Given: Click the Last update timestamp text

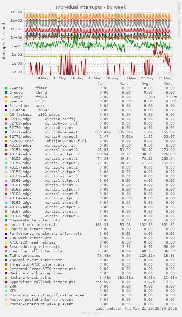Looking at the screenshot, I should (136, 309).
